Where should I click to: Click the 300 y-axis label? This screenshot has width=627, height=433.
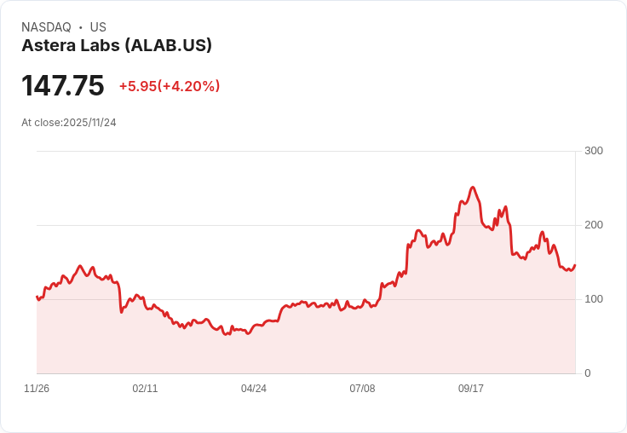coord(594,151)
